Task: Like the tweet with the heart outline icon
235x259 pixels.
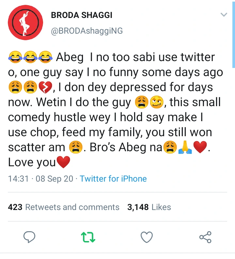Action: coord(147,237)
